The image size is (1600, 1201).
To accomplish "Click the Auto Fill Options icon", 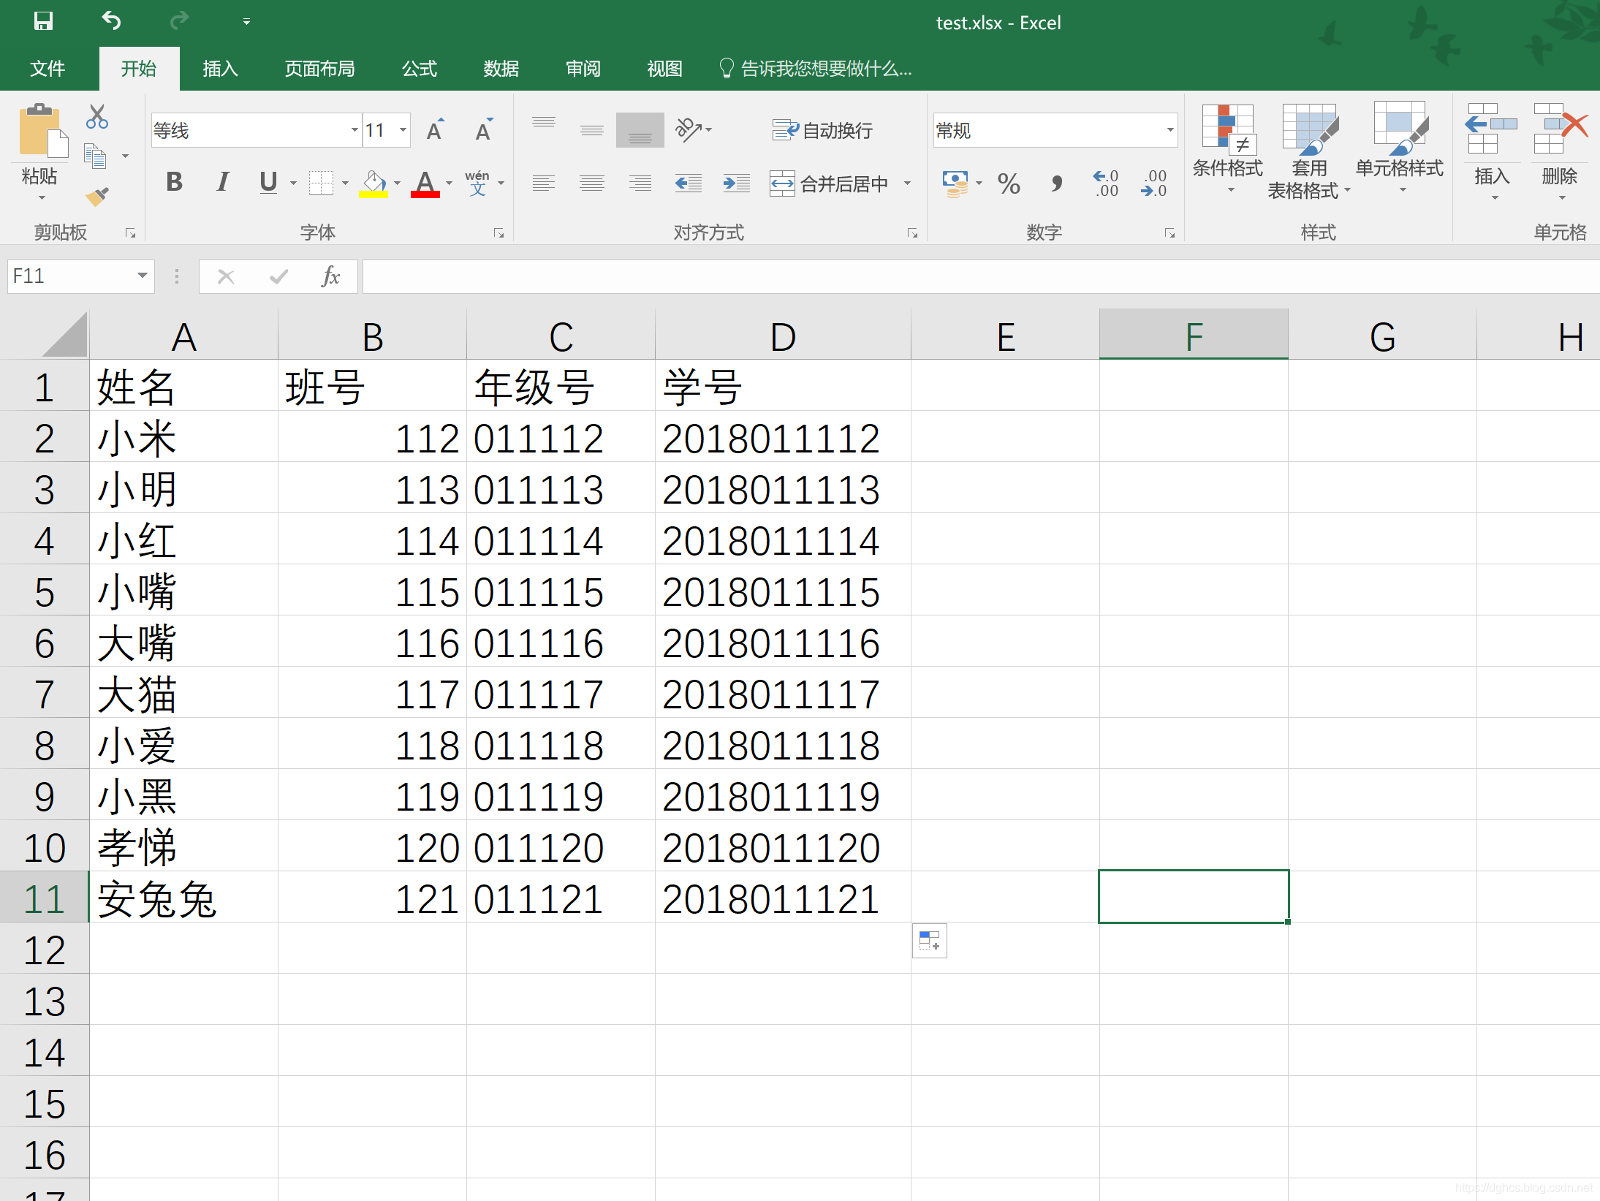I will click(x=929, y=941).
